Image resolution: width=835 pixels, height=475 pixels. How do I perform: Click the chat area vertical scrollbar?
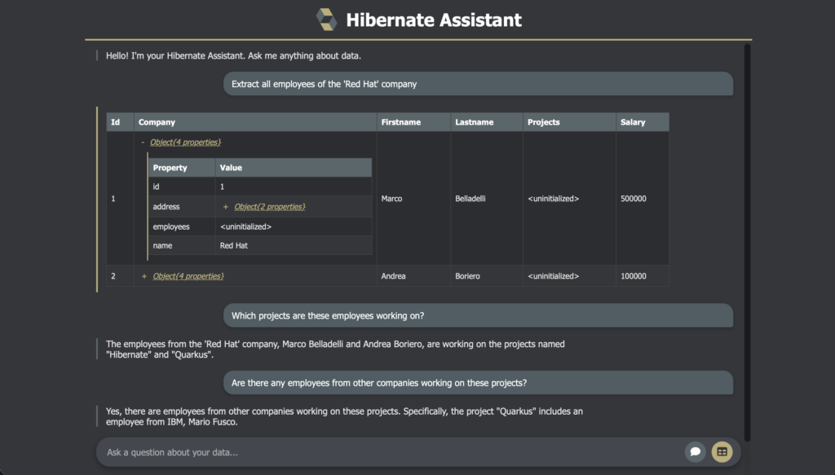pos(747,242)
